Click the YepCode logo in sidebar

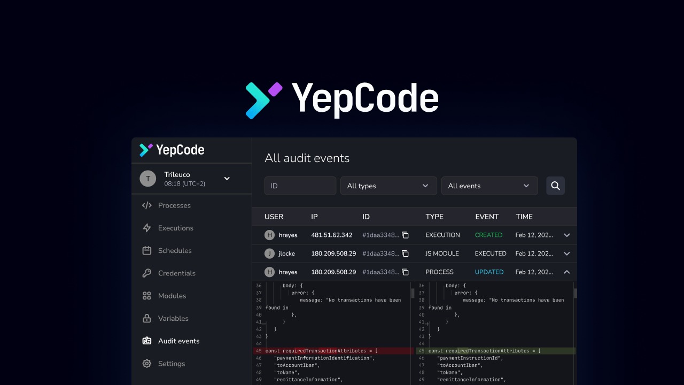click(172, 150)
